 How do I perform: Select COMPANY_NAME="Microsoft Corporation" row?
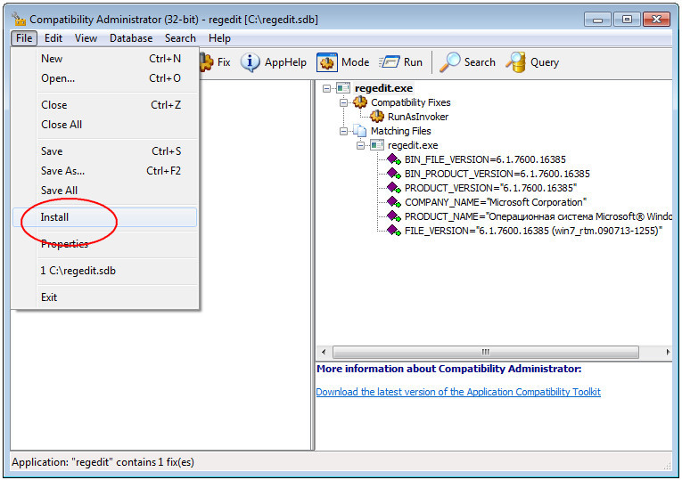coord(496,202)
